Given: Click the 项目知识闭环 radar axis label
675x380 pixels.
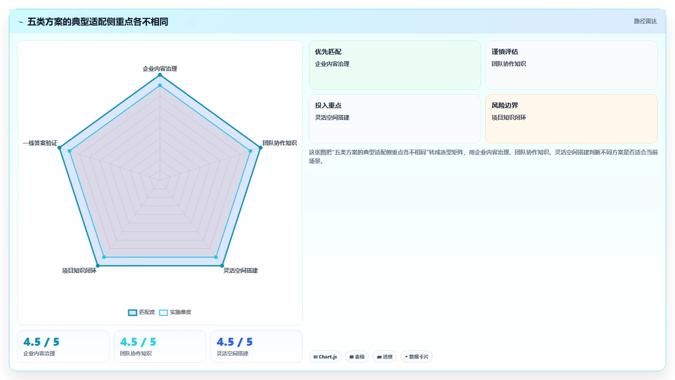Looking at the screenshot, I should [79, 270].
